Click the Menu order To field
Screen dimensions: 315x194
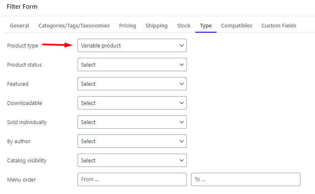(x=246, y=179)
